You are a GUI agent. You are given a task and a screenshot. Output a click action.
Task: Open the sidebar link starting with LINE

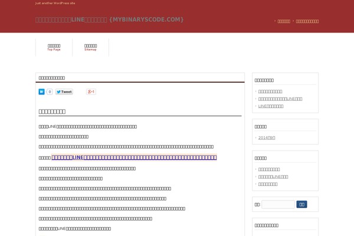[271, 106]
